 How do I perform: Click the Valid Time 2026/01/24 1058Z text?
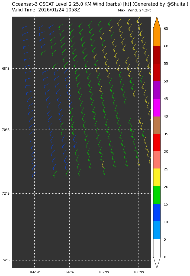(x=46, y=10)
